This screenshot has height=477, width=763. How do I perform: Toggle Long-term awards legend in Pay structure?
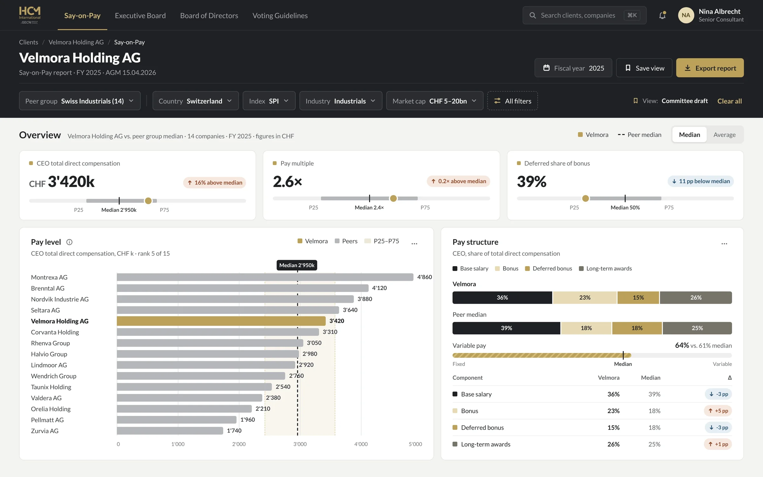tap(605, 269)
